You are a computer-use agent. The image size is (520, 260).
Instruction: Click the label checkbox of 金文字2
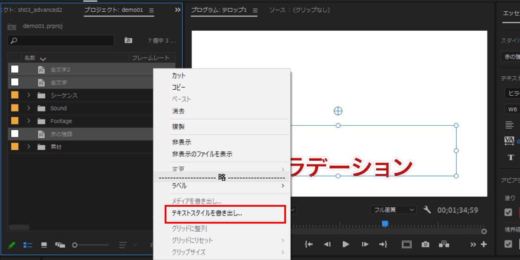tap(15, 69)
